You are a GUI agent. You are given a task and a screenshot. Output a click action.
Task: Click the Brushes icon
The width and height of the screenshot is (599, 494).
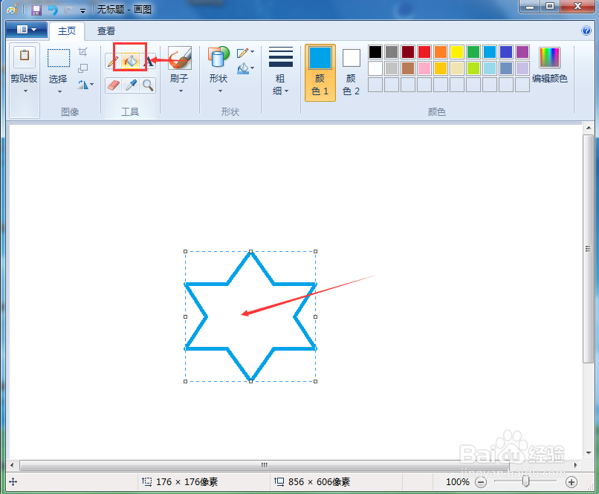click(180, 58)
